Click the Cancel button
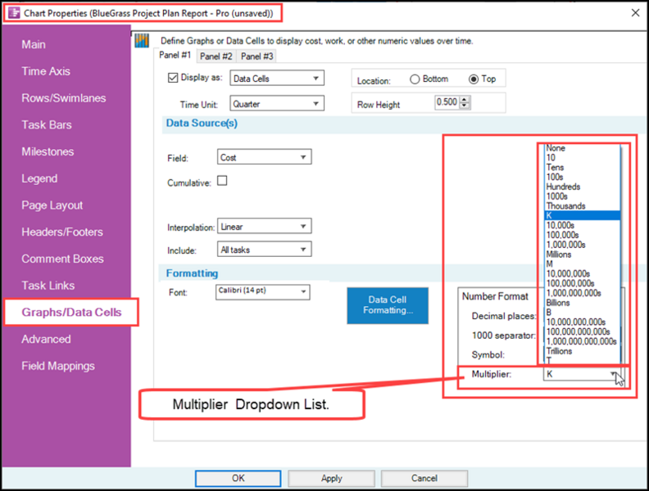 pos(424,479)
